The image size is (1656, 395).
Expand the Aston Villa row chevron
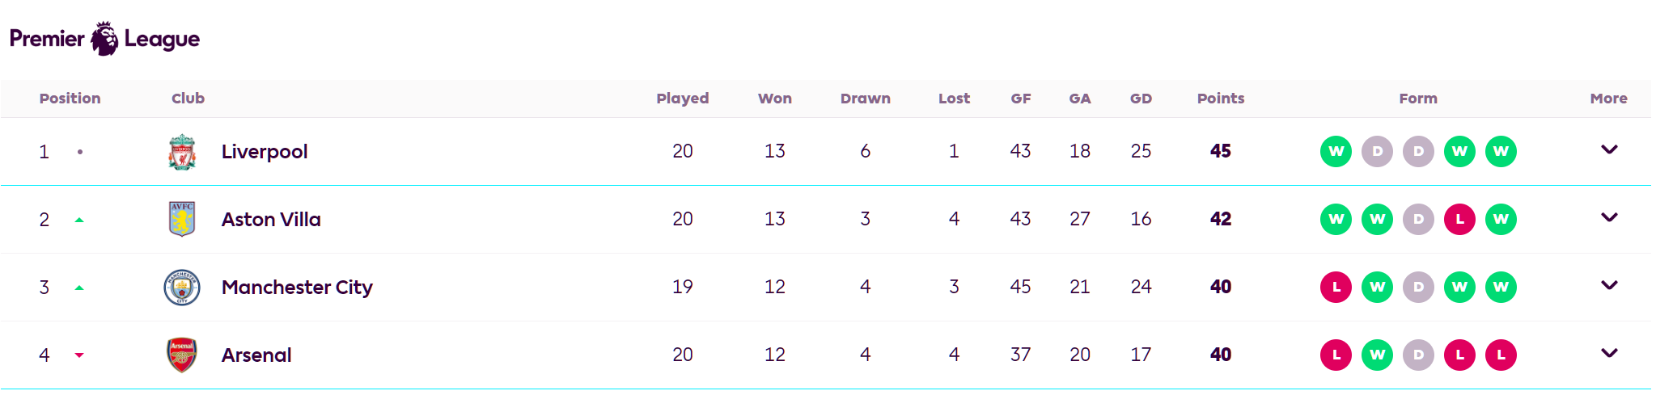[1609, 217]
